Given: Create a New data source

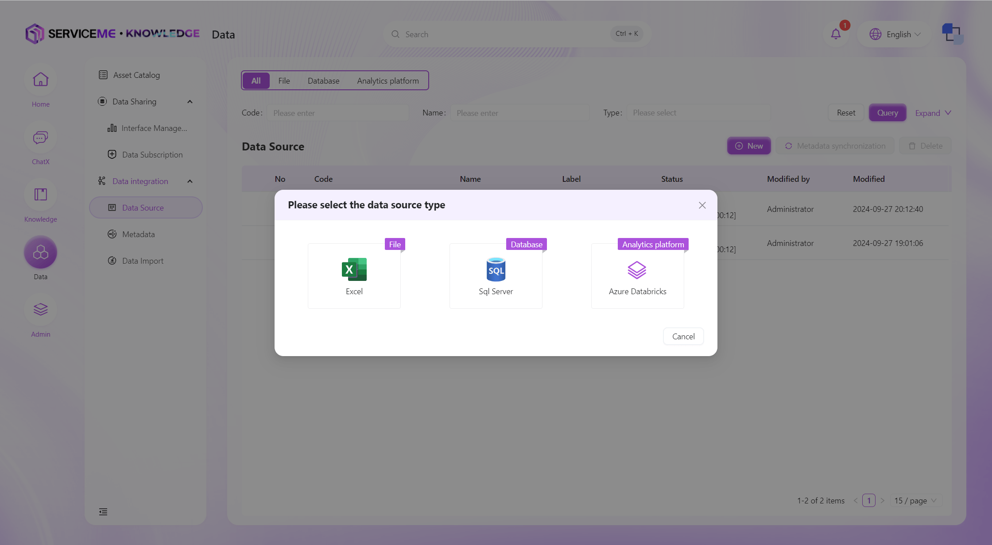Looking at the screenshot, I should coord(749,146).
